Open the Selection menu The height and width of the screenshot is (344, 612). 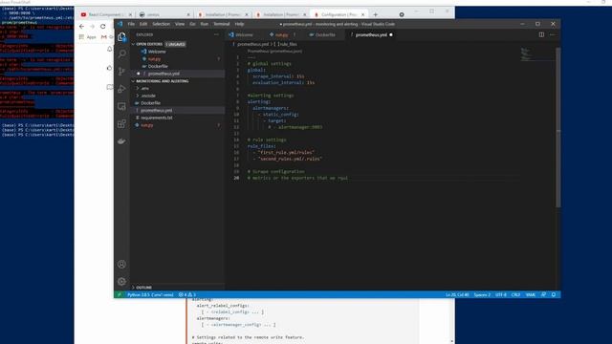(161, 24)
